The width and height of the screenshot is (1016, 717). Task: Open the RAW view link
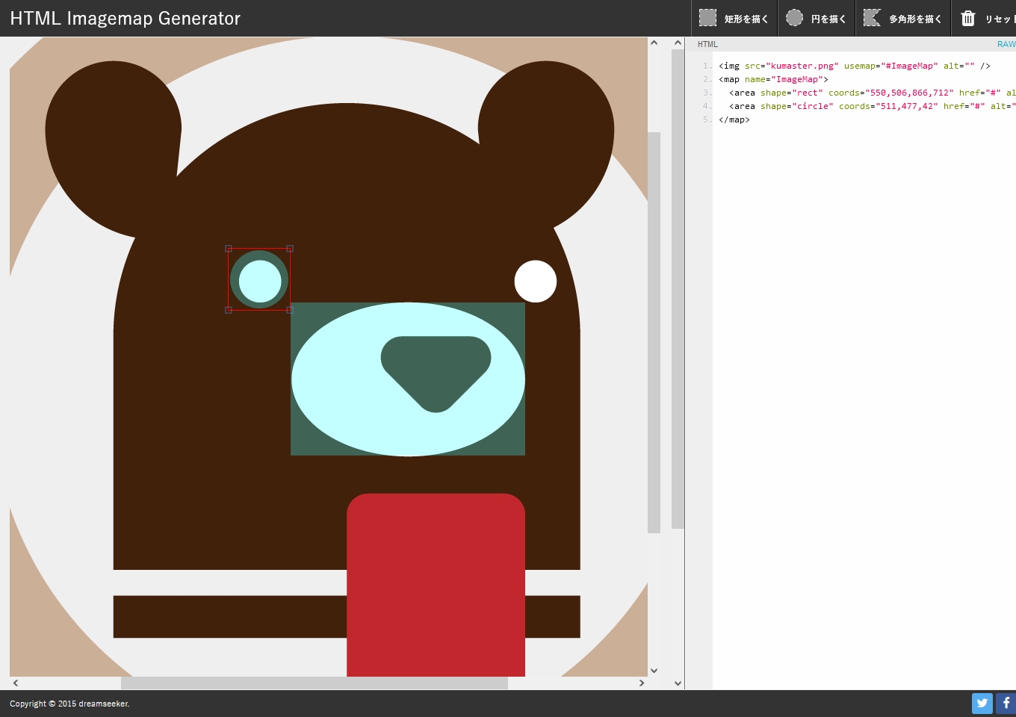point(1006,44)
